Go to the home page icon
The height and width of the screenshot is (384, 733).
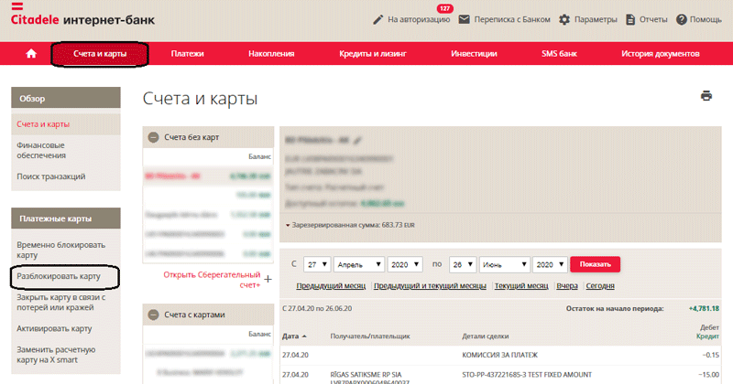coord(31,54)
